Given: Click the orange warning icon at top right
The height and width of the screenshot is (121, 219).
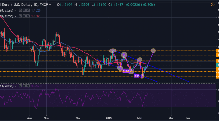Looking at the screenshot, I should pyautogui.click(x=213, y=5).
